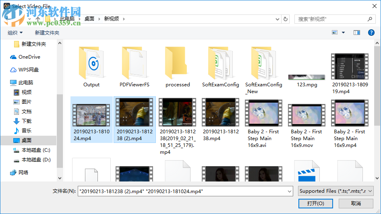Expand the chevron after 桌面 breadcrumb
Screen dimensions: 381x214
point(99,19)
